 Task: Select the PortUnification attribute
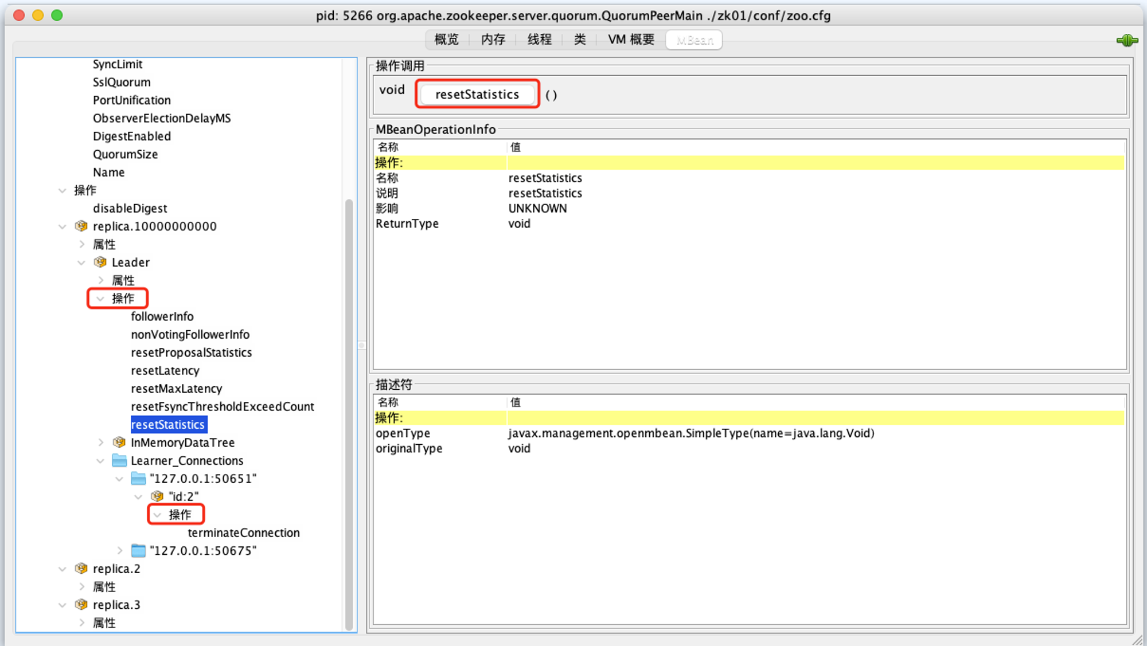(x=132, y=100)
